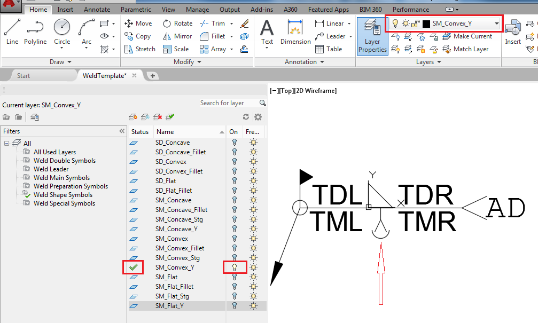Toggle On bulb for SM_Flat_Y layer

tap(235, 305)
